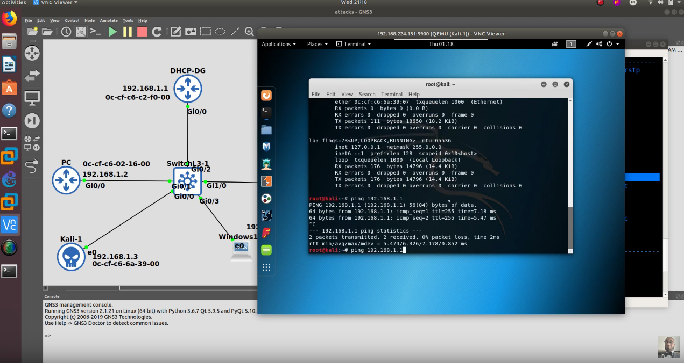Select the ellipse drawing tool
Viewport: 684px width, 363px height.
click(x=220, y=31)
